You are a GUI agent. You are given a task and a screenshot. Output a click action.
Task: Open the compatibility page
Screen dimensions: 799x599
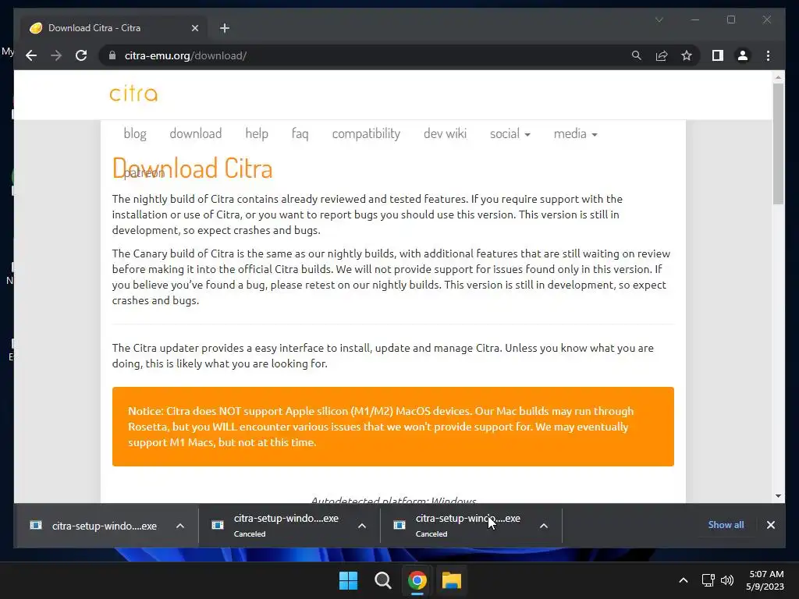pos(366,133)
